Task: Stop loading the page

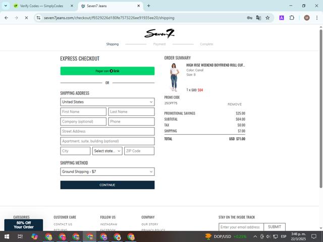Action: tap(26, 18)
